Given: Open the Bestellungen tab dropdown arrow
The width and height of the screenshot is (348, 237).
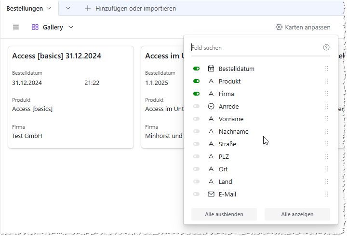Looking at the screenshot, I should (49, 8).
